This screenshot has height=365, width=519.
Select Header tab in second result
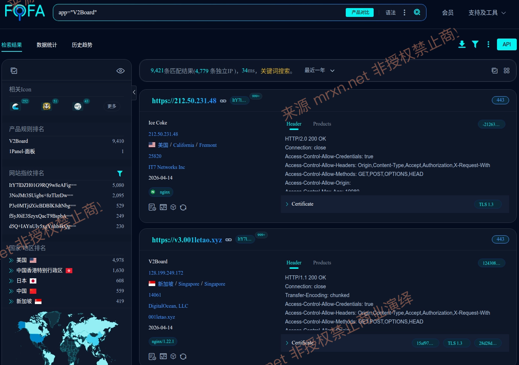(294, 263)
